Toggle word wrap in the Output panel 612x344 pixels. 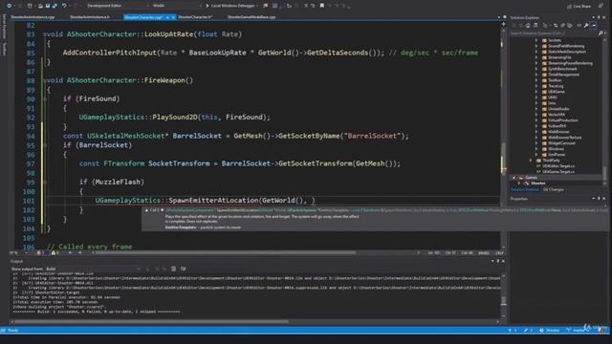click(x=183, y=269)
